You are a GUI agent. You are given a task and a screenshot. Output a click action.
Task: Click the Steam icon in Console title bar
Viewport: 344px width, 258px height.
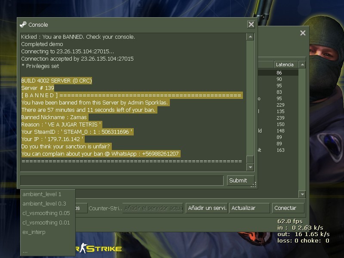[x=23, y=25]
